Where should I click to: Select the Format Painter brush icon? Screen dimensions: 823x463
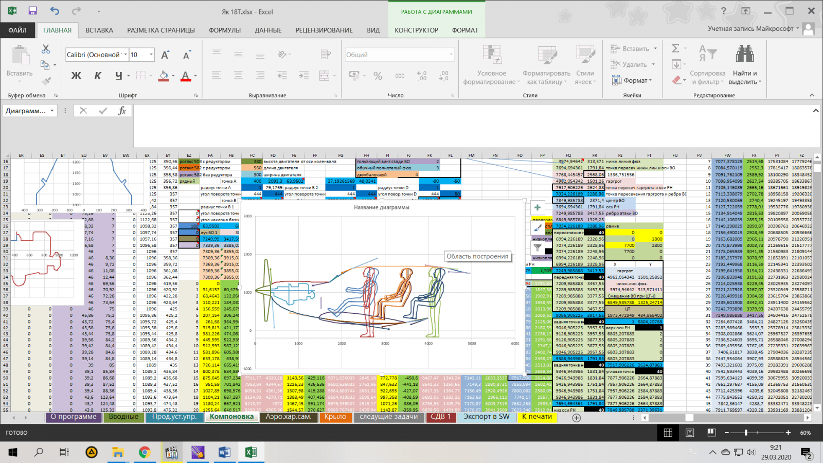tap(46, 81)
